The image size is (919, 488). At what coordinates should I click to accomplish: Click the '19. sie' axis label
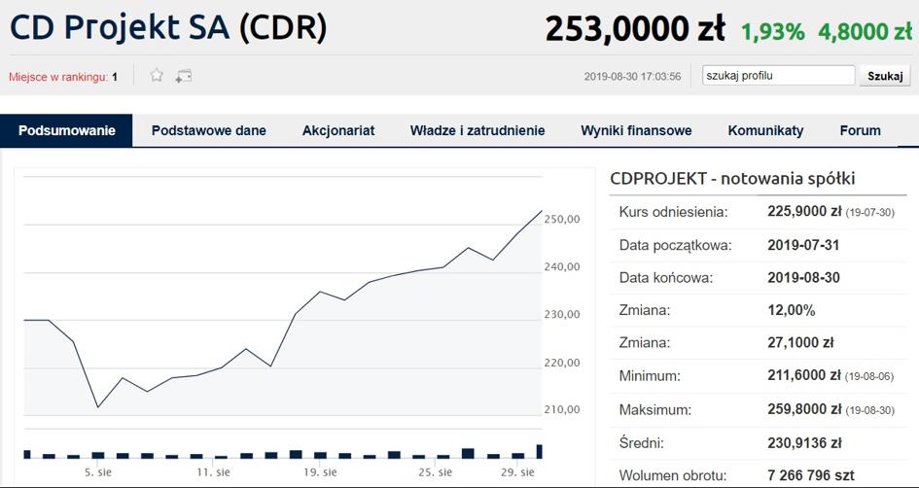320,471
